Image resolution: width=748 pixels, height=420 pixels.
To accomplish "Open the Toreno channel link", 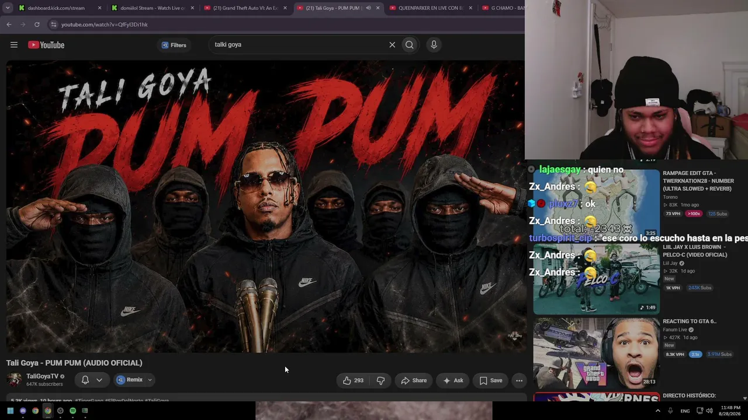I will click(670, 197).
